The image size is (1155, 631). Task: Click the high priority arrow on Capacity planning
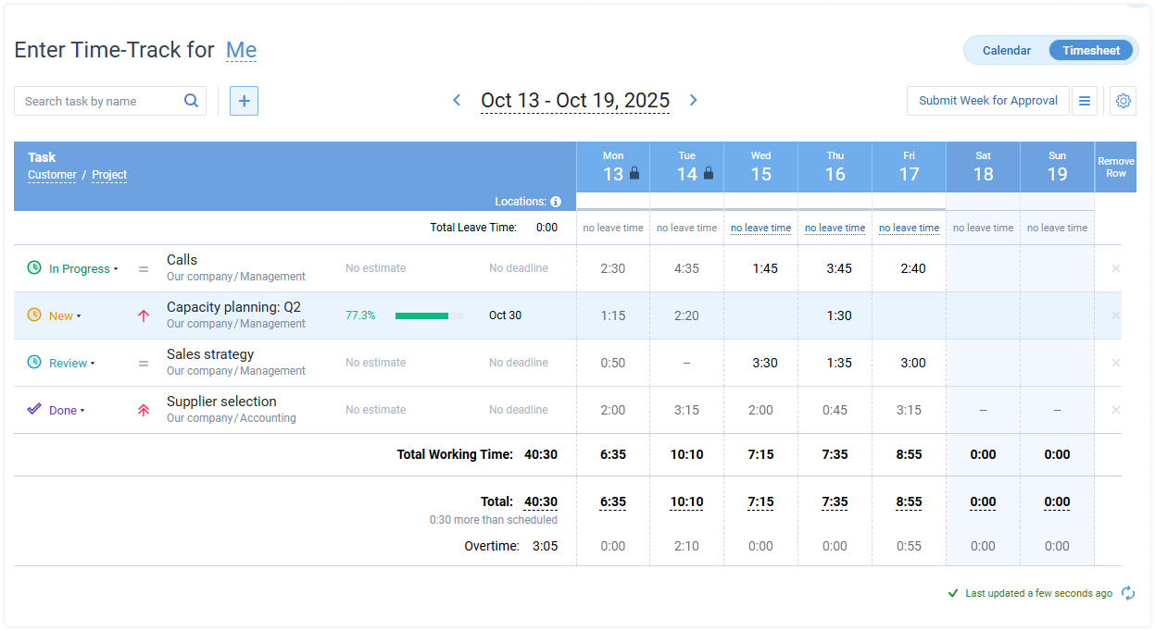[x=143, y=315]
